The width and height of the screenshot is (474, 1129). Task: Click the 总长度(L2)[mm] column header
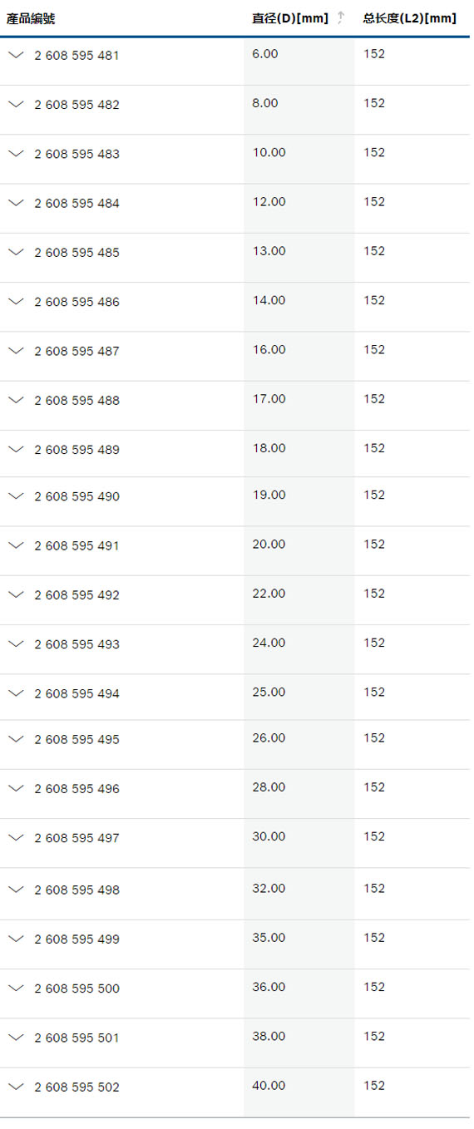point(409,18)
